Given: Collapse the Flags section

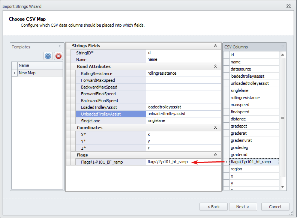Looking at the screenshot, I should click(215, 155).
